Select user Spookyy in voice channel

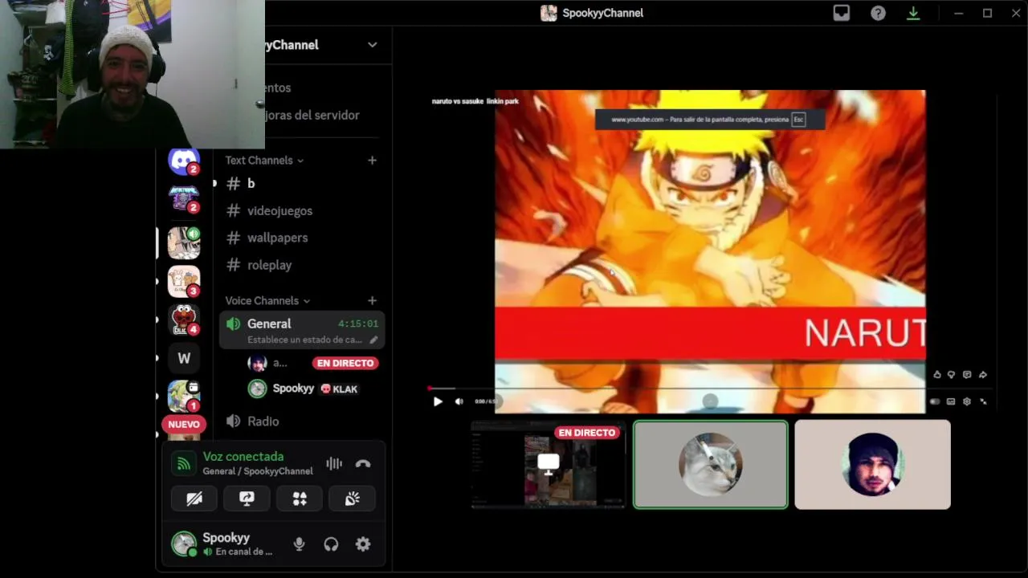[x=293, y=389]
